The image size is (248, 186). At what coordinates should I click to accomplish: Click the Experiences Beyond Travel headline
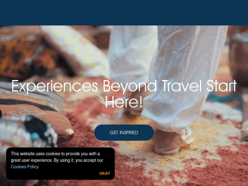pos(124,94)
